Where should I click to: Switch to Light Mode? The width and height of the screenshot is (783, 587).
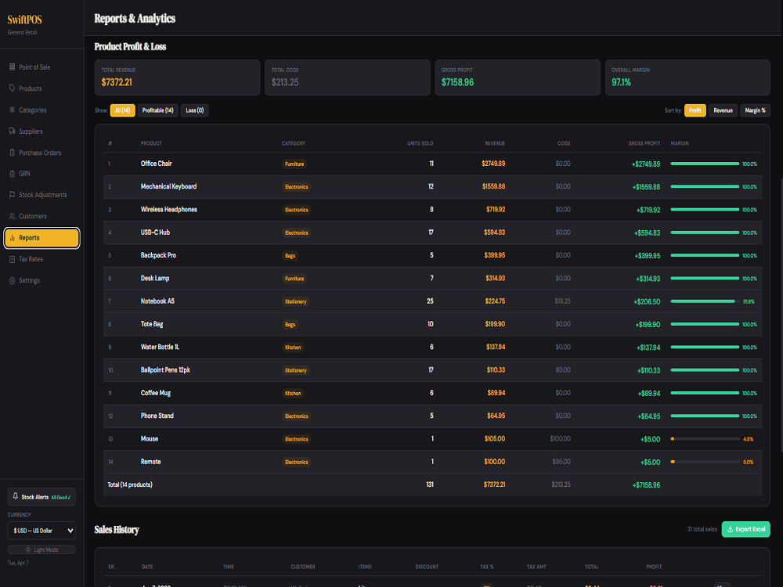tap(41, 549)
